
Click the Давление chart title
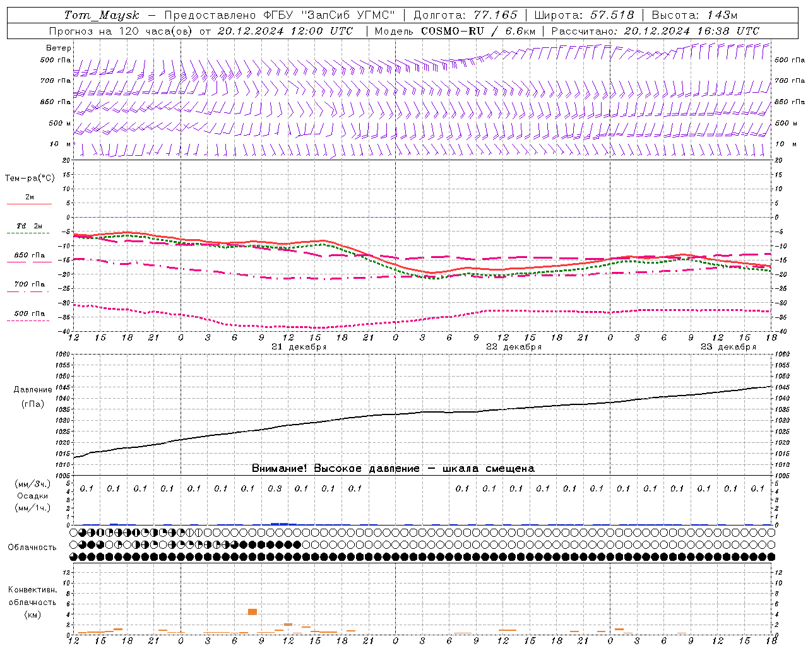(33, 390)
